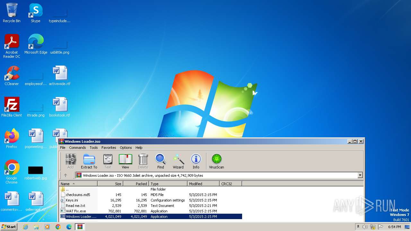Sort by Name column header

point(78,184)
